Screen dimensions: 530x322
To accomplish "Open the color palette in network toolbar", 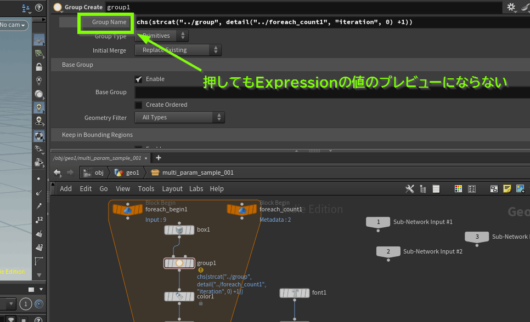I will [458, 188].
